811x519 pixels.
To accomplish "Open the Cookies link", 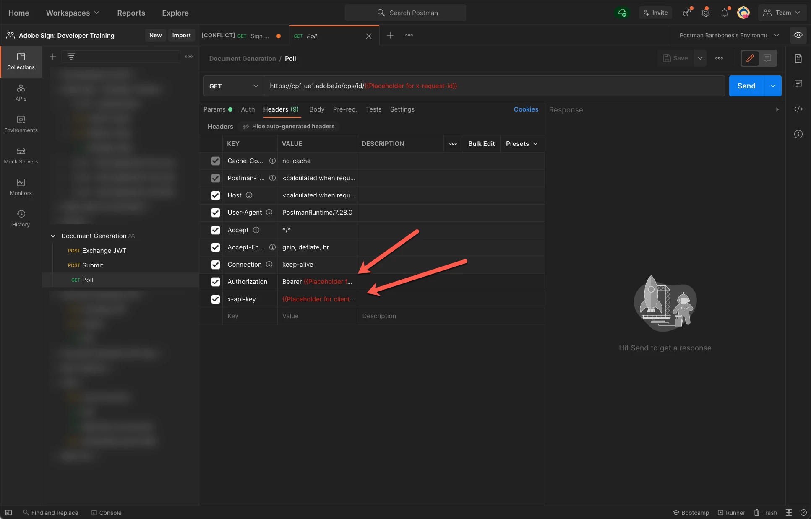I will click(x=526, y=109).
